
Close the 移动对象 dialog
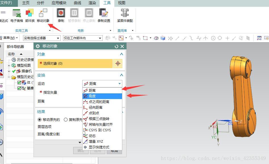[x=122, y=47]
